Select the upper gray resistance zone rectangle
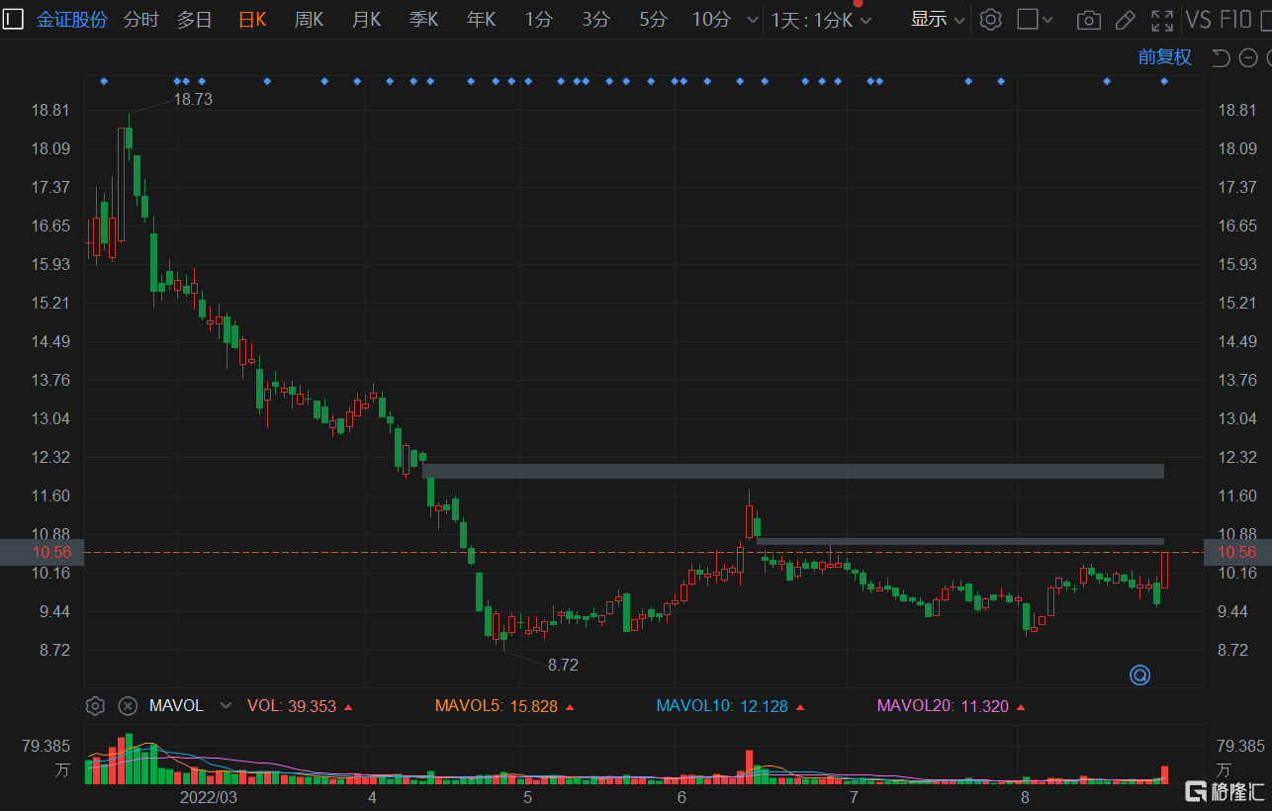The image size is (1272, 811). [793, 471]
